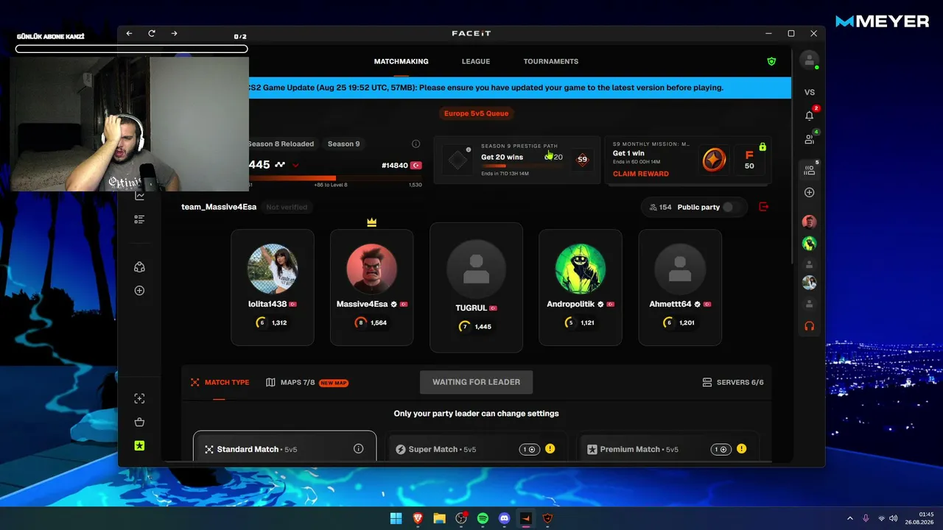Click the ELO level progress bar
The width and height of the screenshot is (943, 530).
click(334, 178)
